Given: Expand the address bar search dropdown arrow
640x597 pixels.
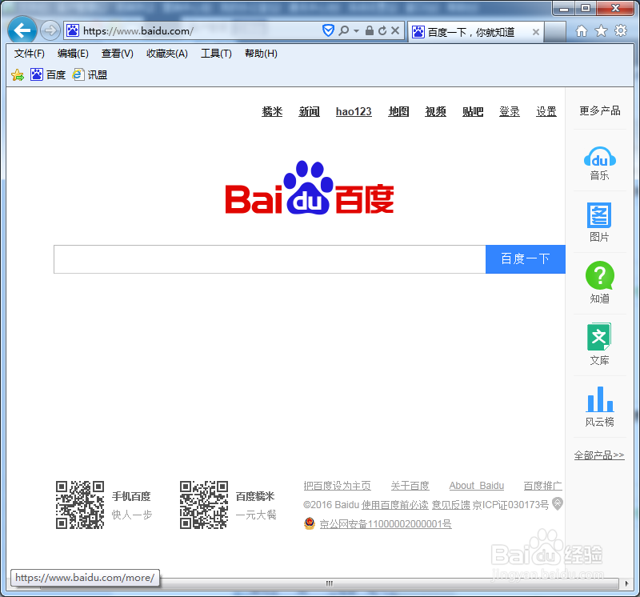Looking at the screenshot, I should point(356,31).
